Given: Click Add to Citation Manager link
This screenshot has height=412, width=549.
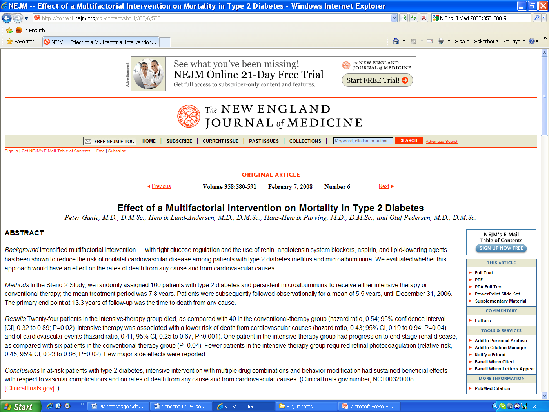Looking at the screenshot, I should [500, 348].
